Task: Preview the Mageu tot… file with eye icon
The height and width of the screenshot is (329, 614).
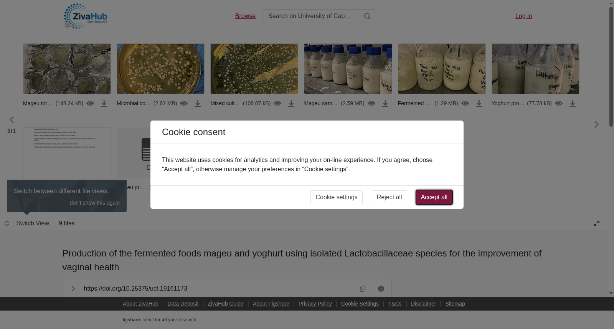Action: (x=90, y=103)
